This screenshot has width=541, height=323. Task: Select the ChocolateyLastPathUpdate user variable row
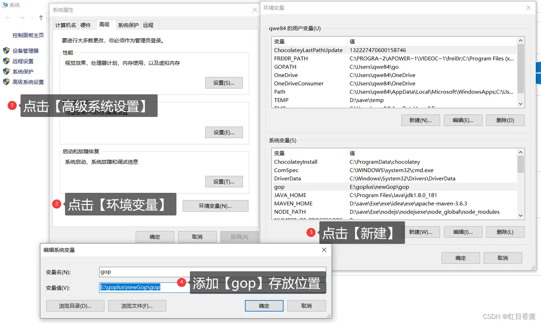(394, 50)
